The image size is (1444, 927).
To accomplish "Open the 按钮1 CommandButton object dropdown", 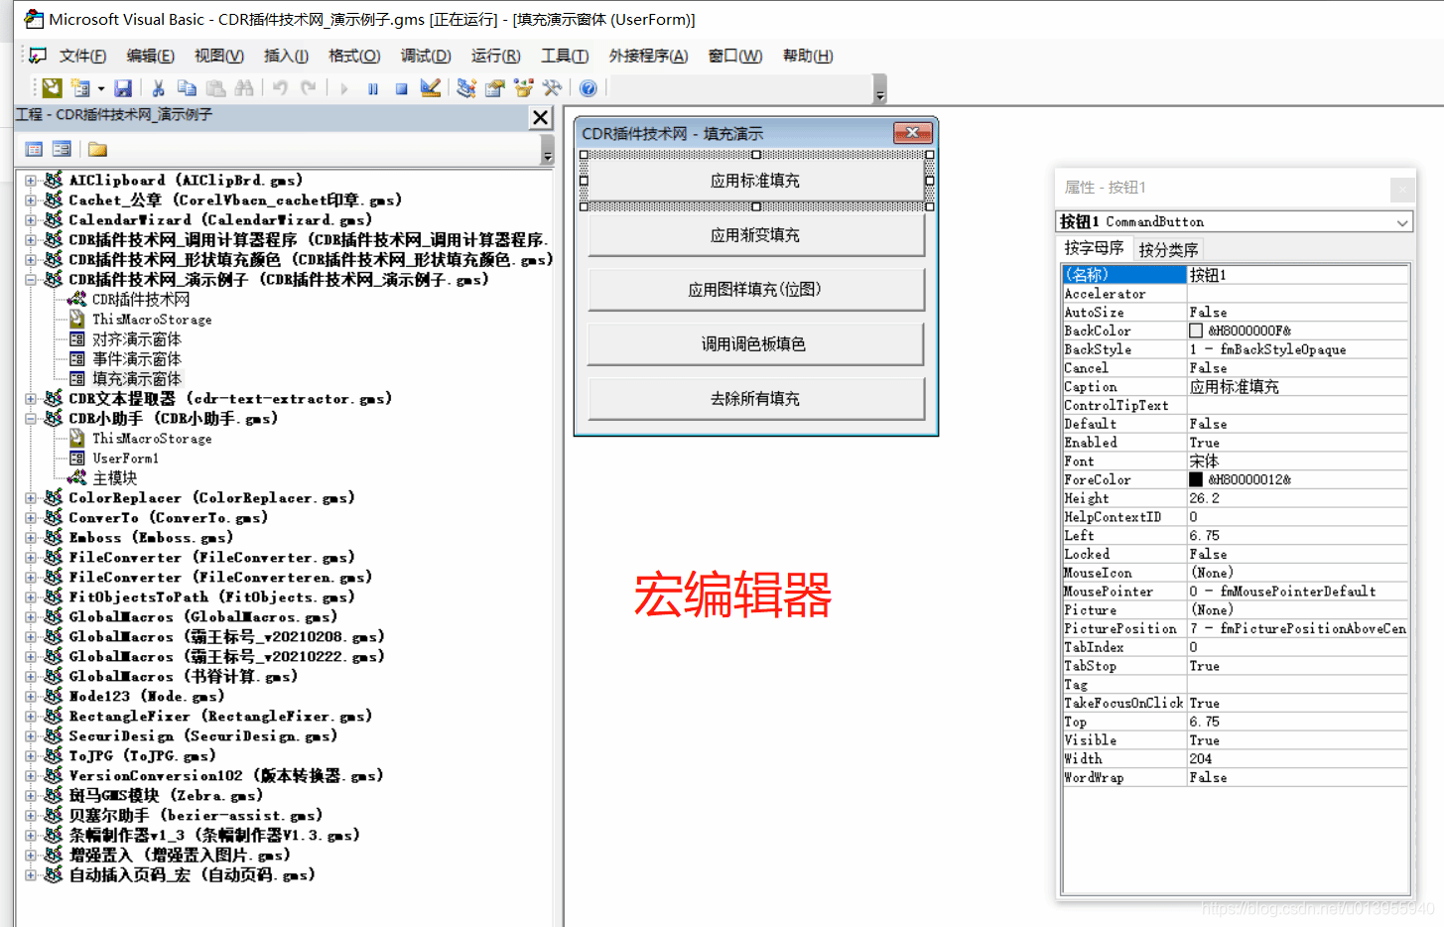I will [x=1402, y=221].
